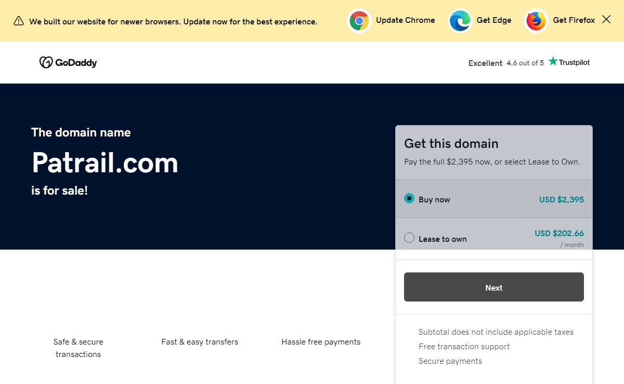624x384 pixels.
Task: Open the Excellent 4.6 out of 5 rating
Action: pos(506,63)
